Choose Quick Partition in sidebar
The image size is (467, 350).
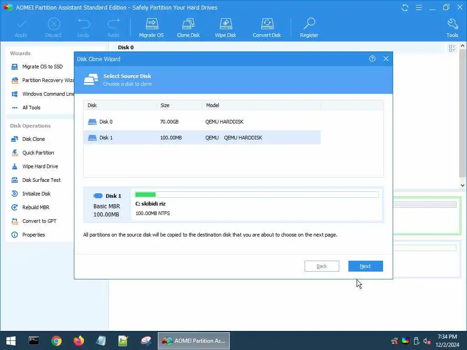[33, 153]
